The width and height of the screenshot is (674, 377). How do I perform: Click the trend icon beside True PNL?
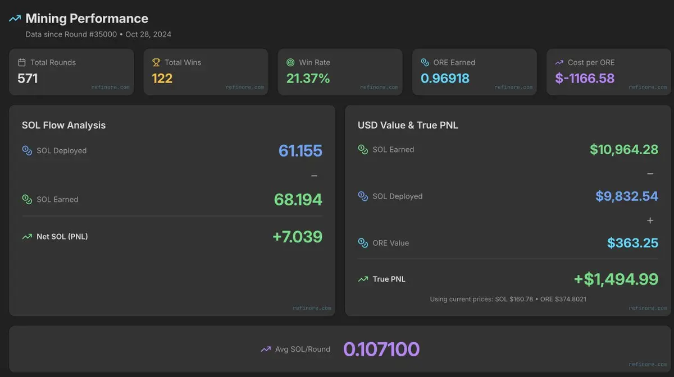(363, 279)
